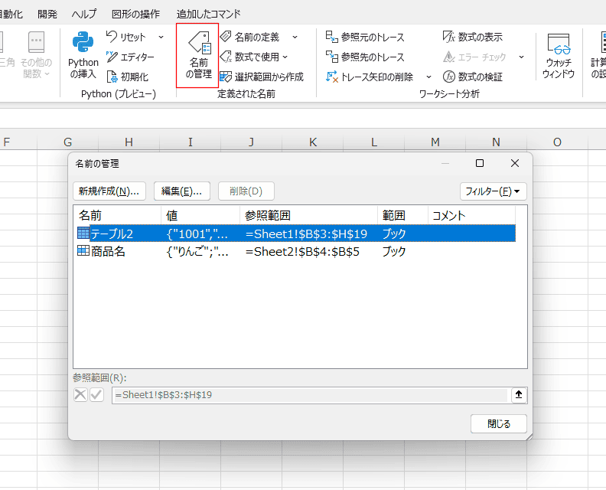Open the フィルター dropdown in the dialog
Image resolution: width=606 pixels, height=490 pixels.
coord(494,191)
